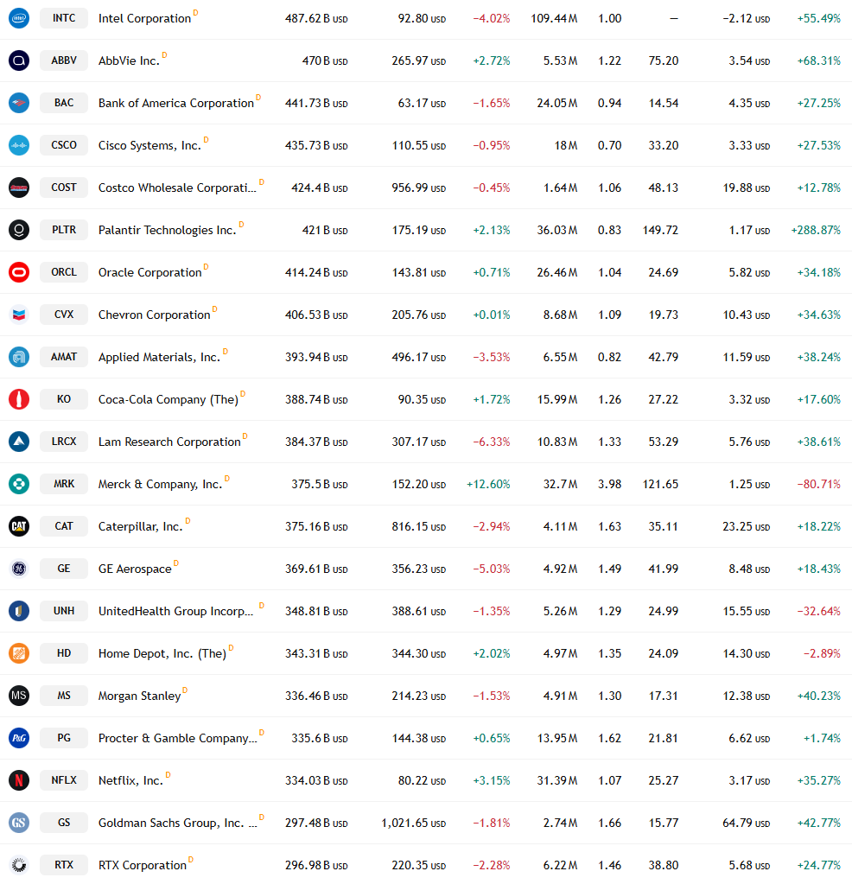Select the CVX ticker badge
This screenshot has width=852, height=884.
[64, 315]
